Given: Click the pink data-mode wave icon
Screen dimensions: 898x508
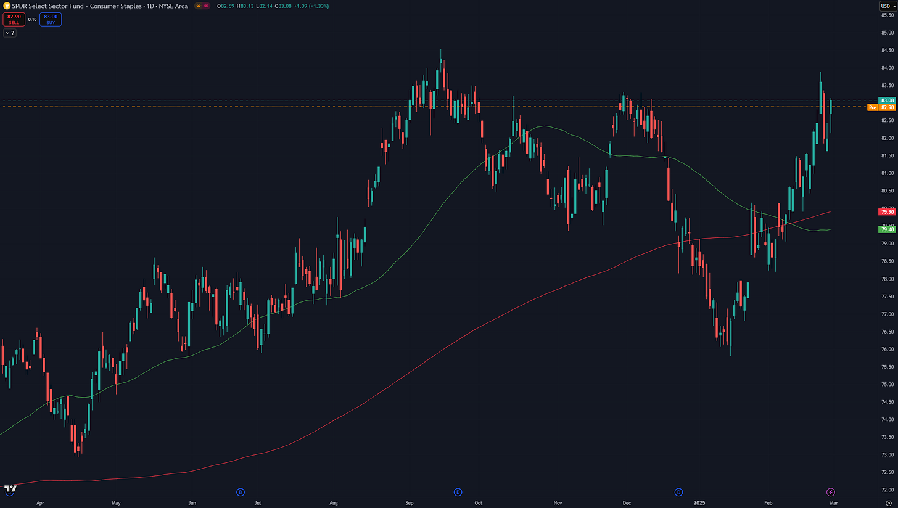Looking at the screenshot, I should point(206,6).
